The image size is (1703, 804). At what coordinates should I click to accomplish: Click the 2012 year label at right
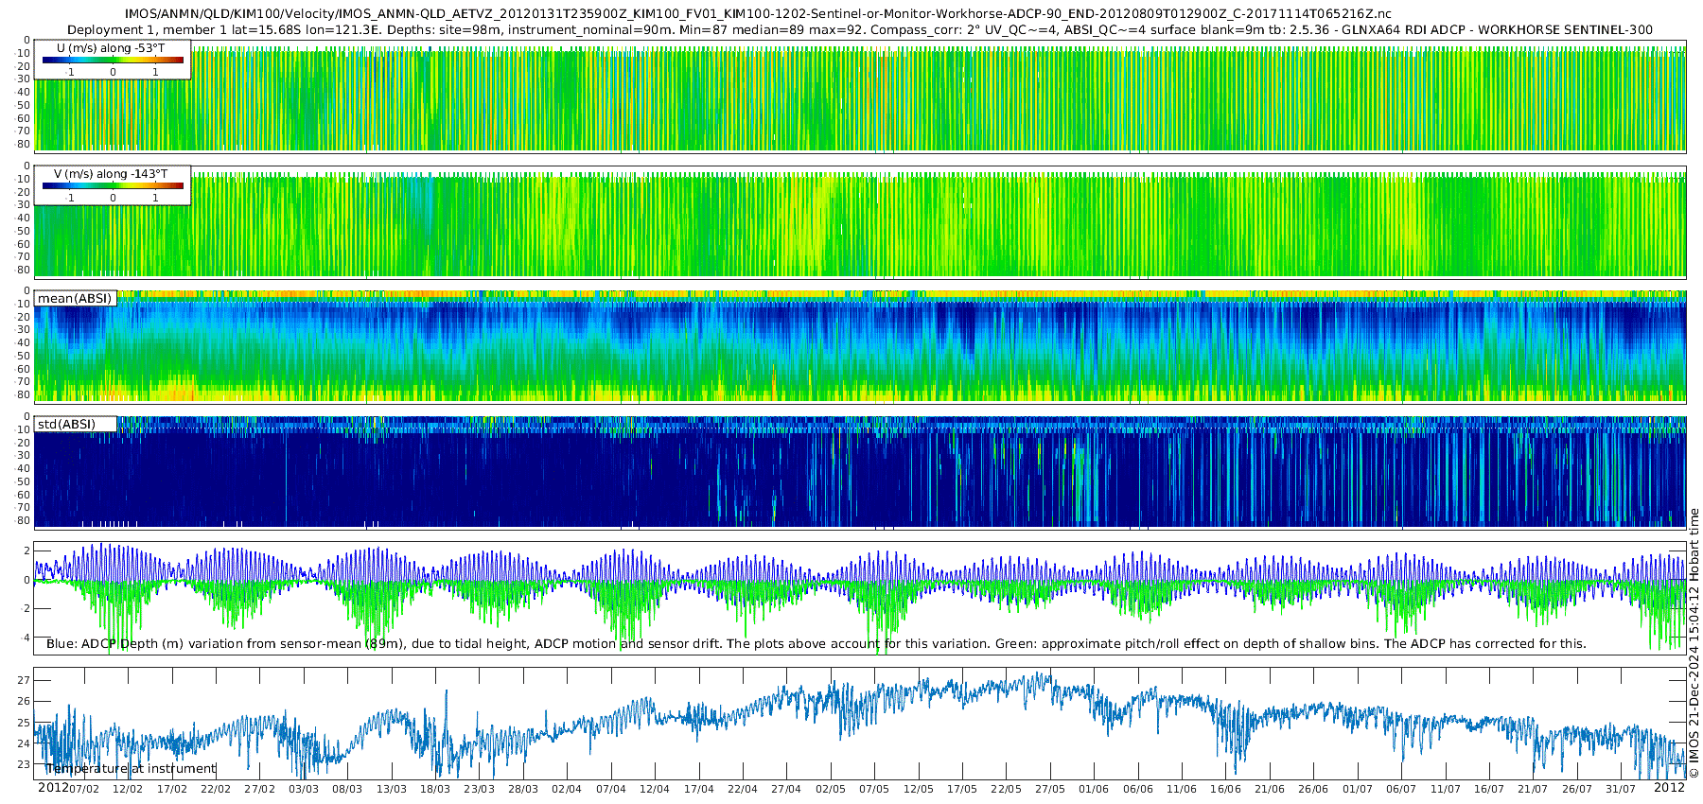[1669, 788]
